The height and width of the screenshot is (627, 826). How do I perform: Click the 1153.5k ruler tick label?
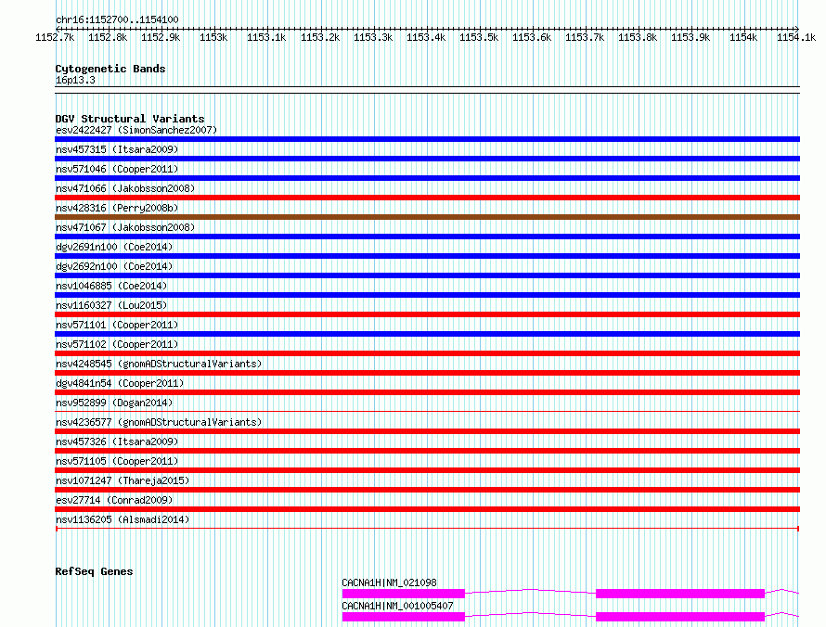pos(479,37)
